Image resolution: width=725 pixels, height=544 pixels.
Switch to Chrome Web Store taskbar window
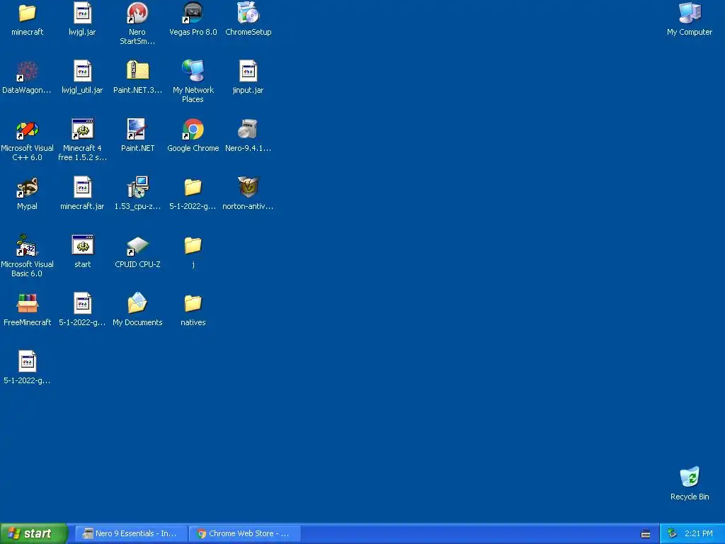[244, 534]
